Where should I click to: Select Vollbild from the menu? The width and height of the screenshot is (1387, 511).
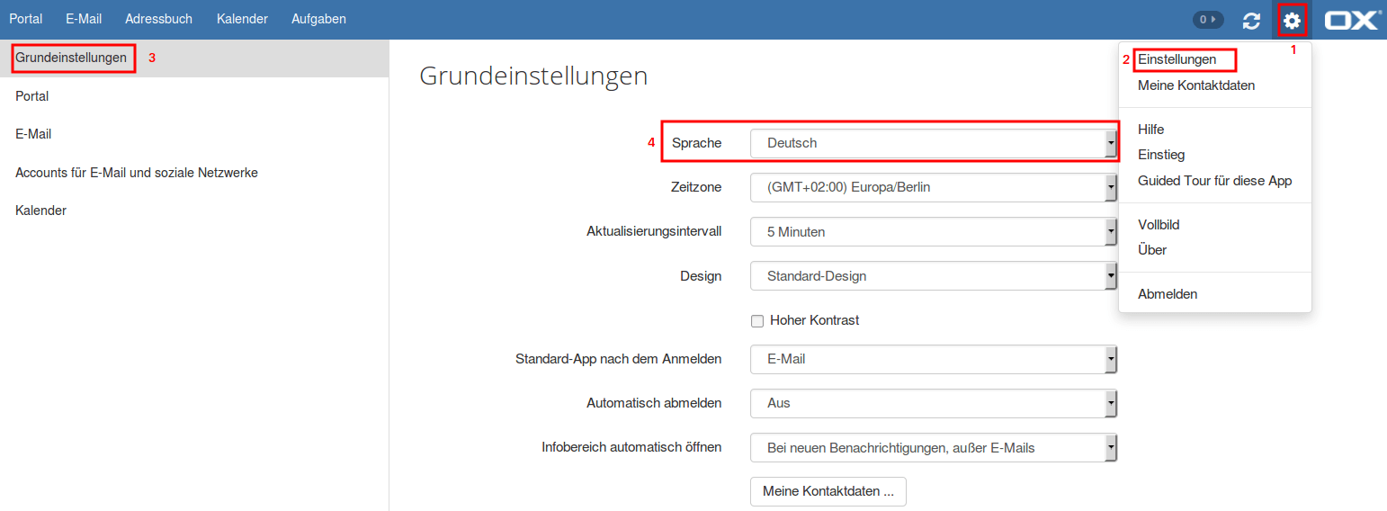[x=1159, y=225]
